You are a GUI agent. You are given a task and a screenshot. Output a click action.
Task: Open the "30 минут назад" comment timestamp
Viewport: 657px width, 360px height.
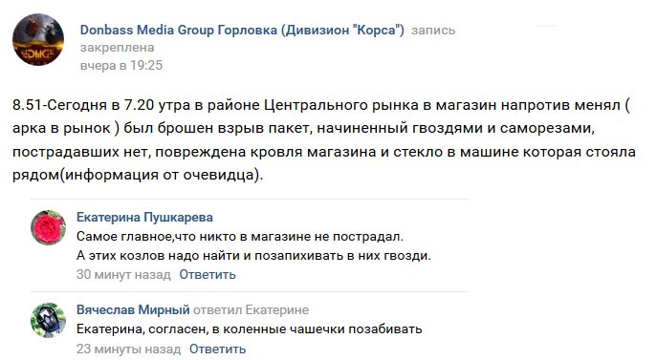123,275
